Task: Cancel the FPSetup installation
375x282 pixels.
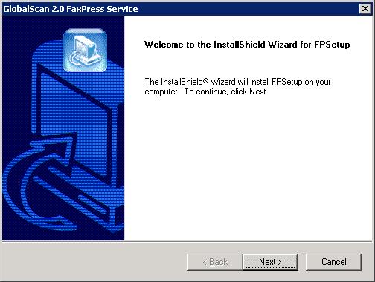Action: tap(333, 262)
